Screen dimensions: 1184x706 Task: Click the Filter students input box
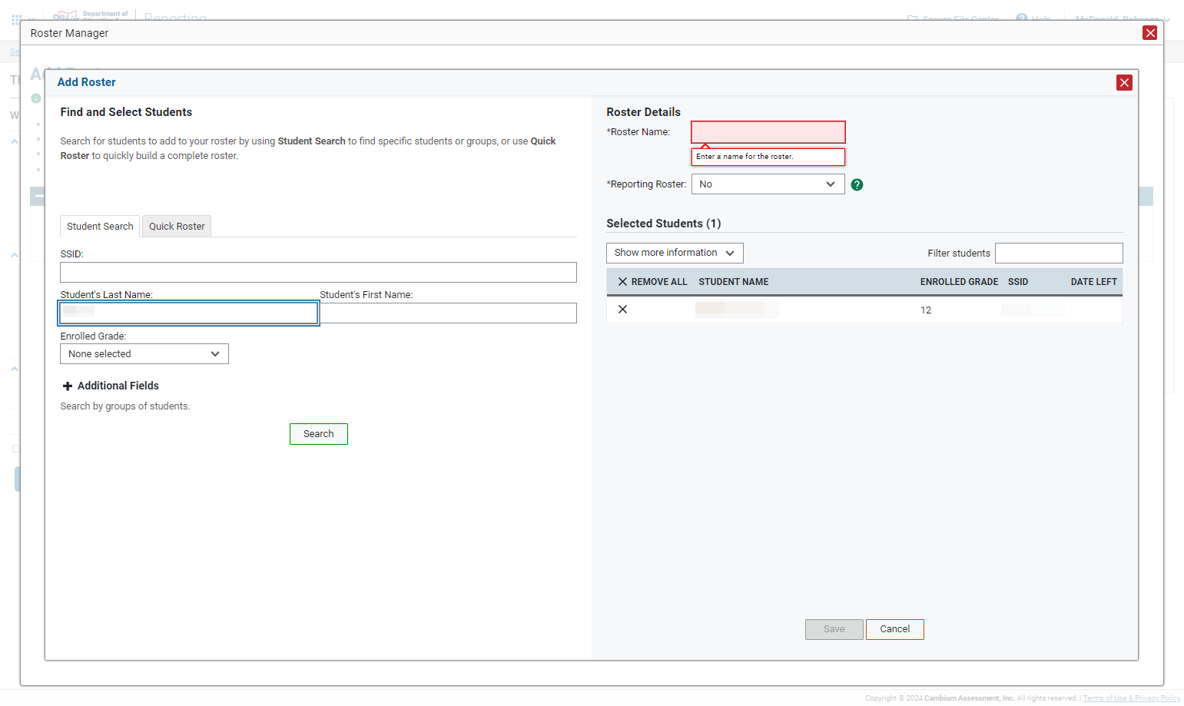(1059, 254)
